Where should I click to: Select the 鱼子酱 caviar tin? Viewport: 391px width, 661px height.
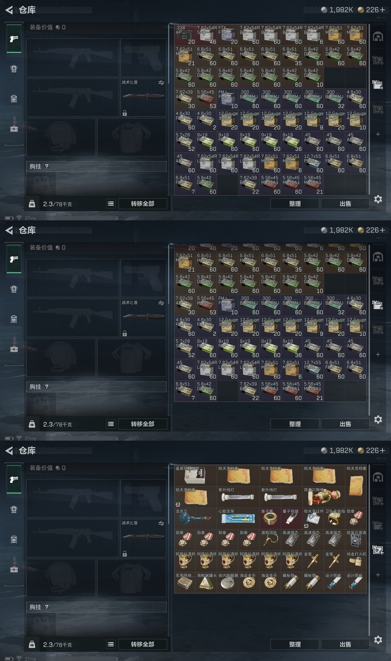click(270, 518)
